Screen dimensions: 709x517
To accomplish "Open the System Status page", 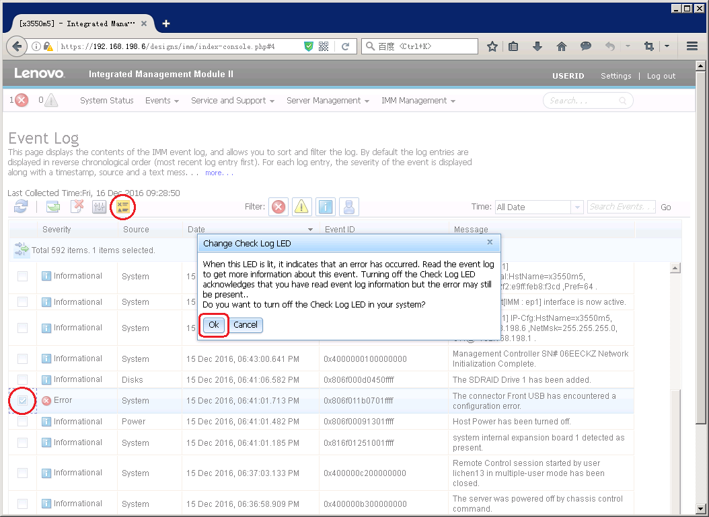I will tap(106, 101).
